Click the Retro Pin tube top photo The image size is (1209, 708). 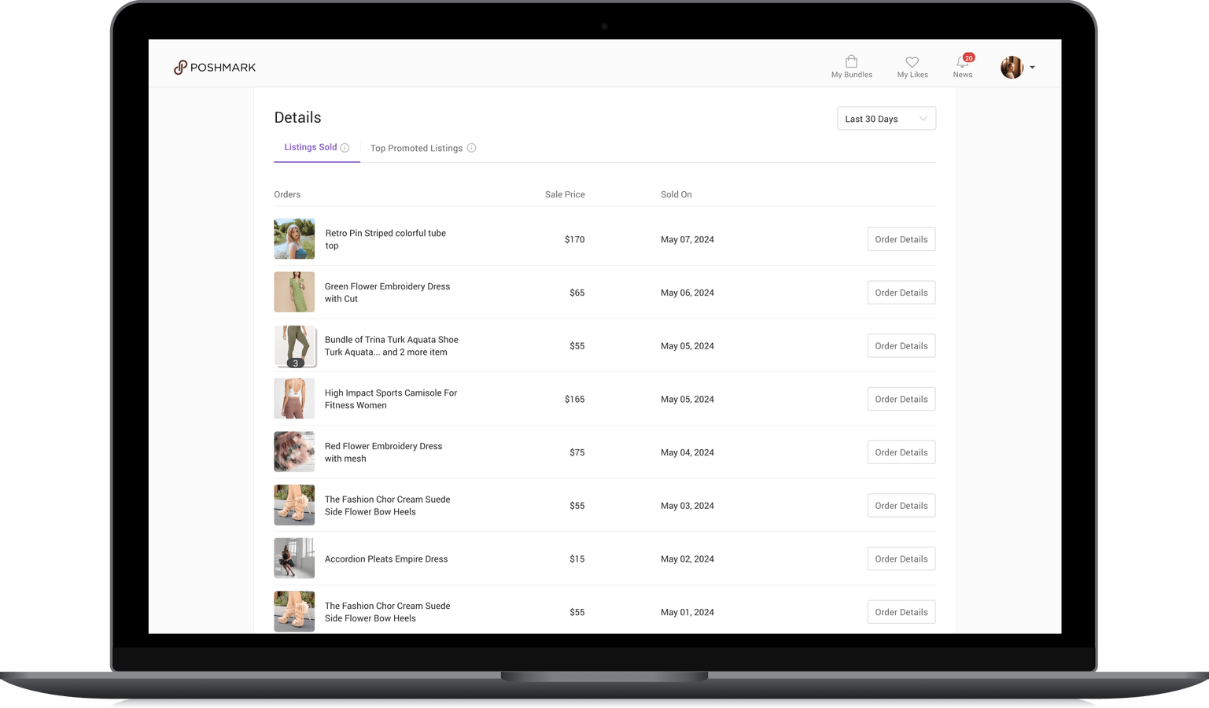click(x=294, y=239)
